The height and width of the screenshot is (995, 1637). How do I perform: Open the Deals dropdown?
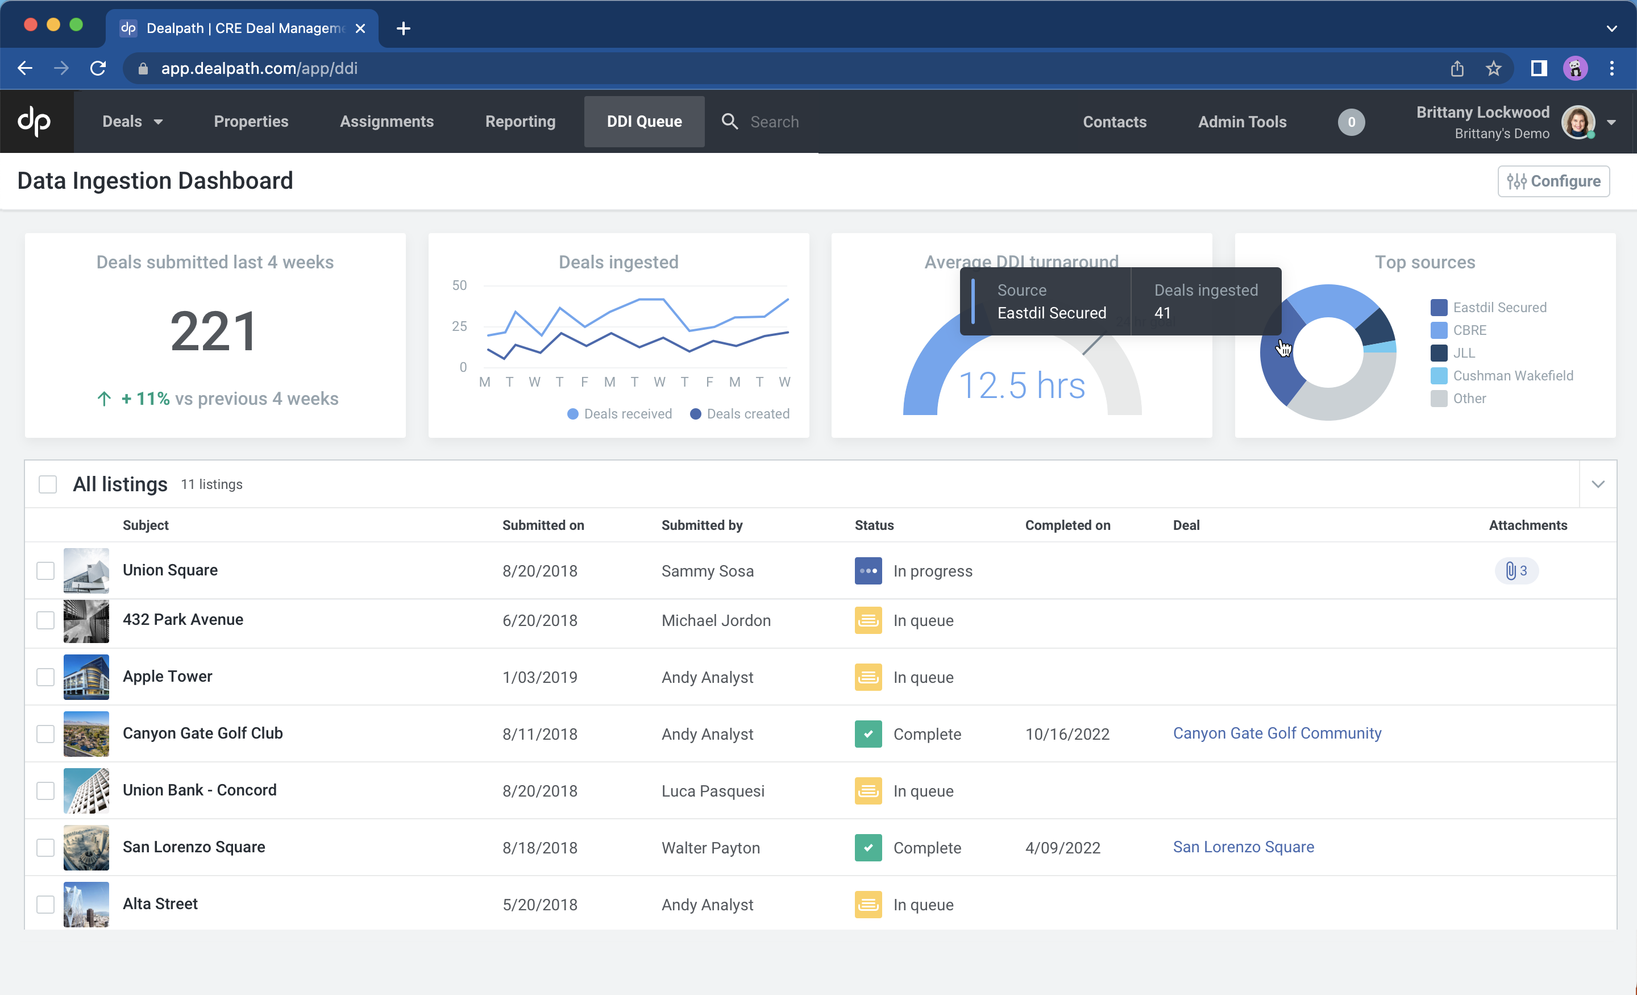click(x=132, y=122)
